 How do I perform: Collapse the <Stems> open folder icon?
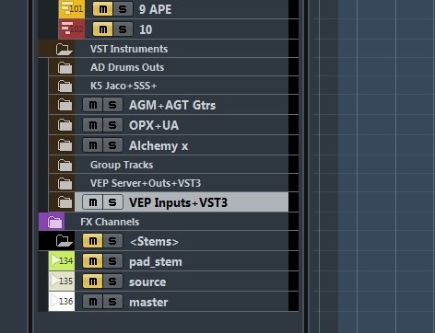65,241
